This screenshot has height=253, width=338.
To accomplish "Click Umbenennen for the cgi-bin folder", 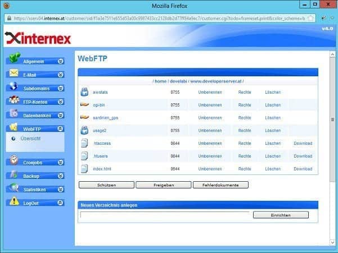I will 210,105.
